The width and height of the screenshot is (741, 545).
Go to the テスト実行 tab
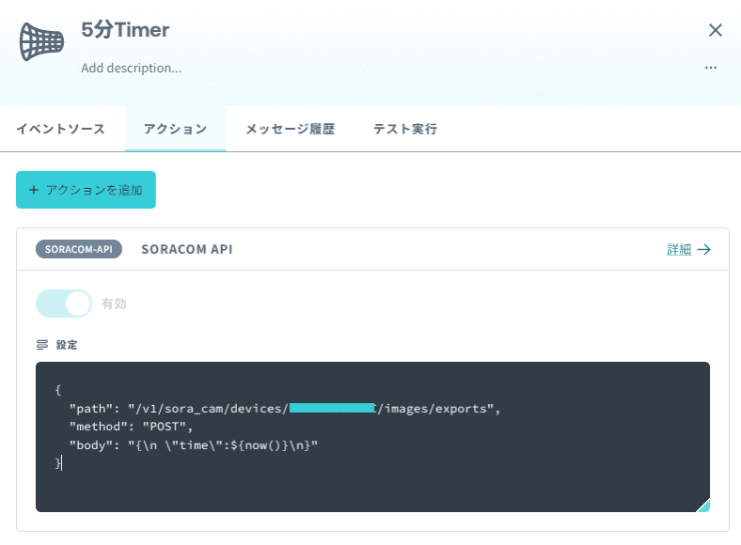pos(405,129)
